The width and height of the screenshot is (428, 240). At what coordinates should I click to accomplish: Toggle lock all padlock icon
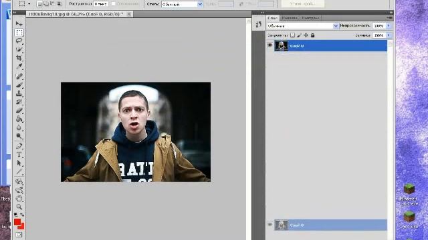pyautogui.click(x=313, y=35)
